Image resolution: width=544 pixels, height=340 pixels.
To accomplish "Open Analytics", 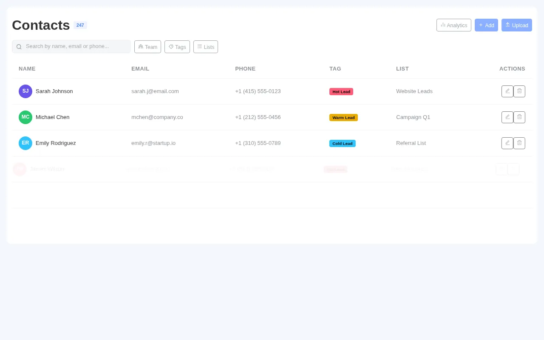I will pos(453,25).
